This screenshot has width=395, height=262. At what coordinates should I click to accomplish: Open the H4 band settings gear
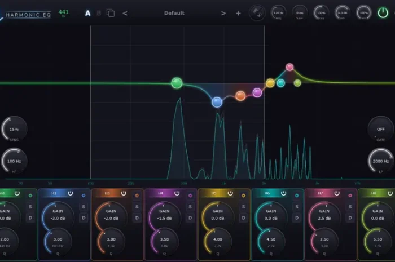tap(190, 196)
